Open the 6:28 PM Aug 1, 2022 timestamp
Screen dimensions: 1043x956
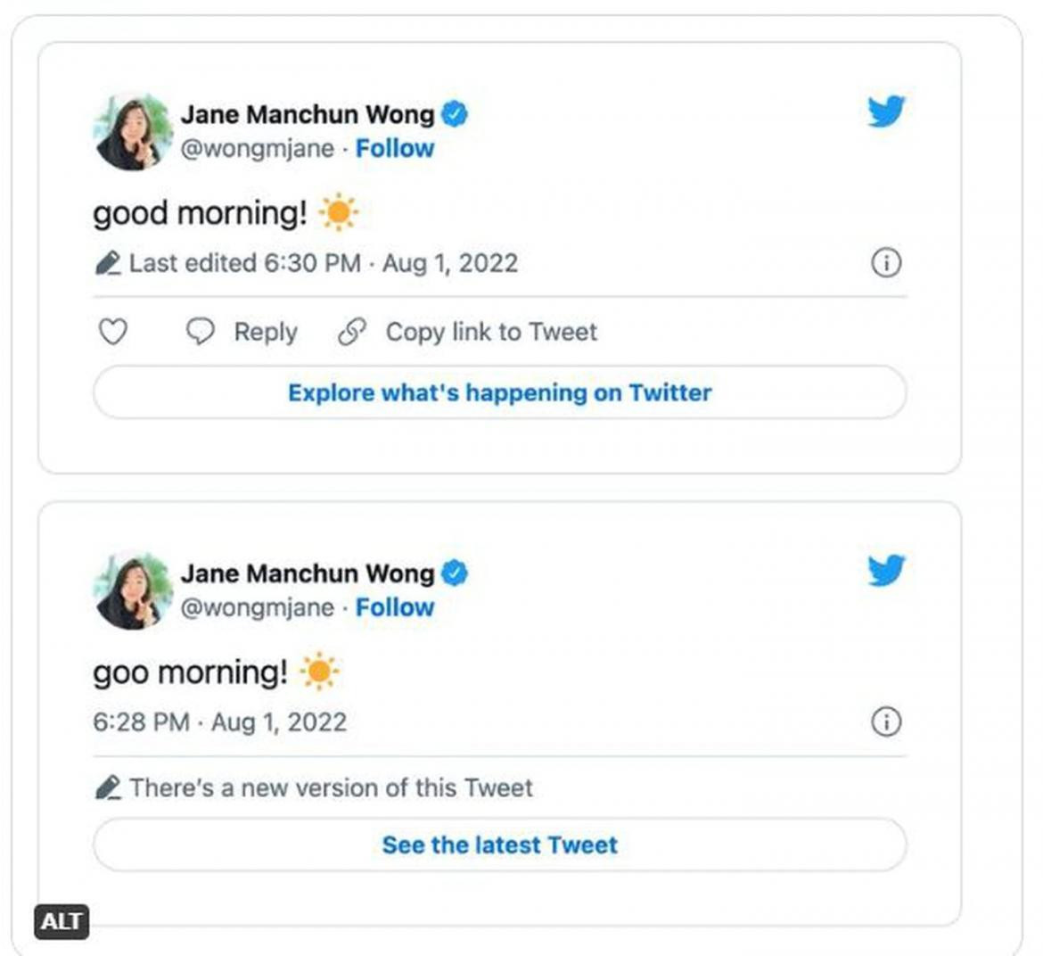point(219,722)
